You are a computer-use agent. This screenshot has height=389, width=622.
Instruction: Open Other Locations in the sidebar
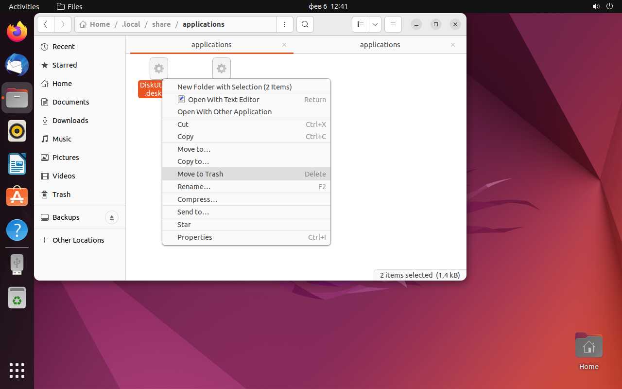tap(80, 240)
